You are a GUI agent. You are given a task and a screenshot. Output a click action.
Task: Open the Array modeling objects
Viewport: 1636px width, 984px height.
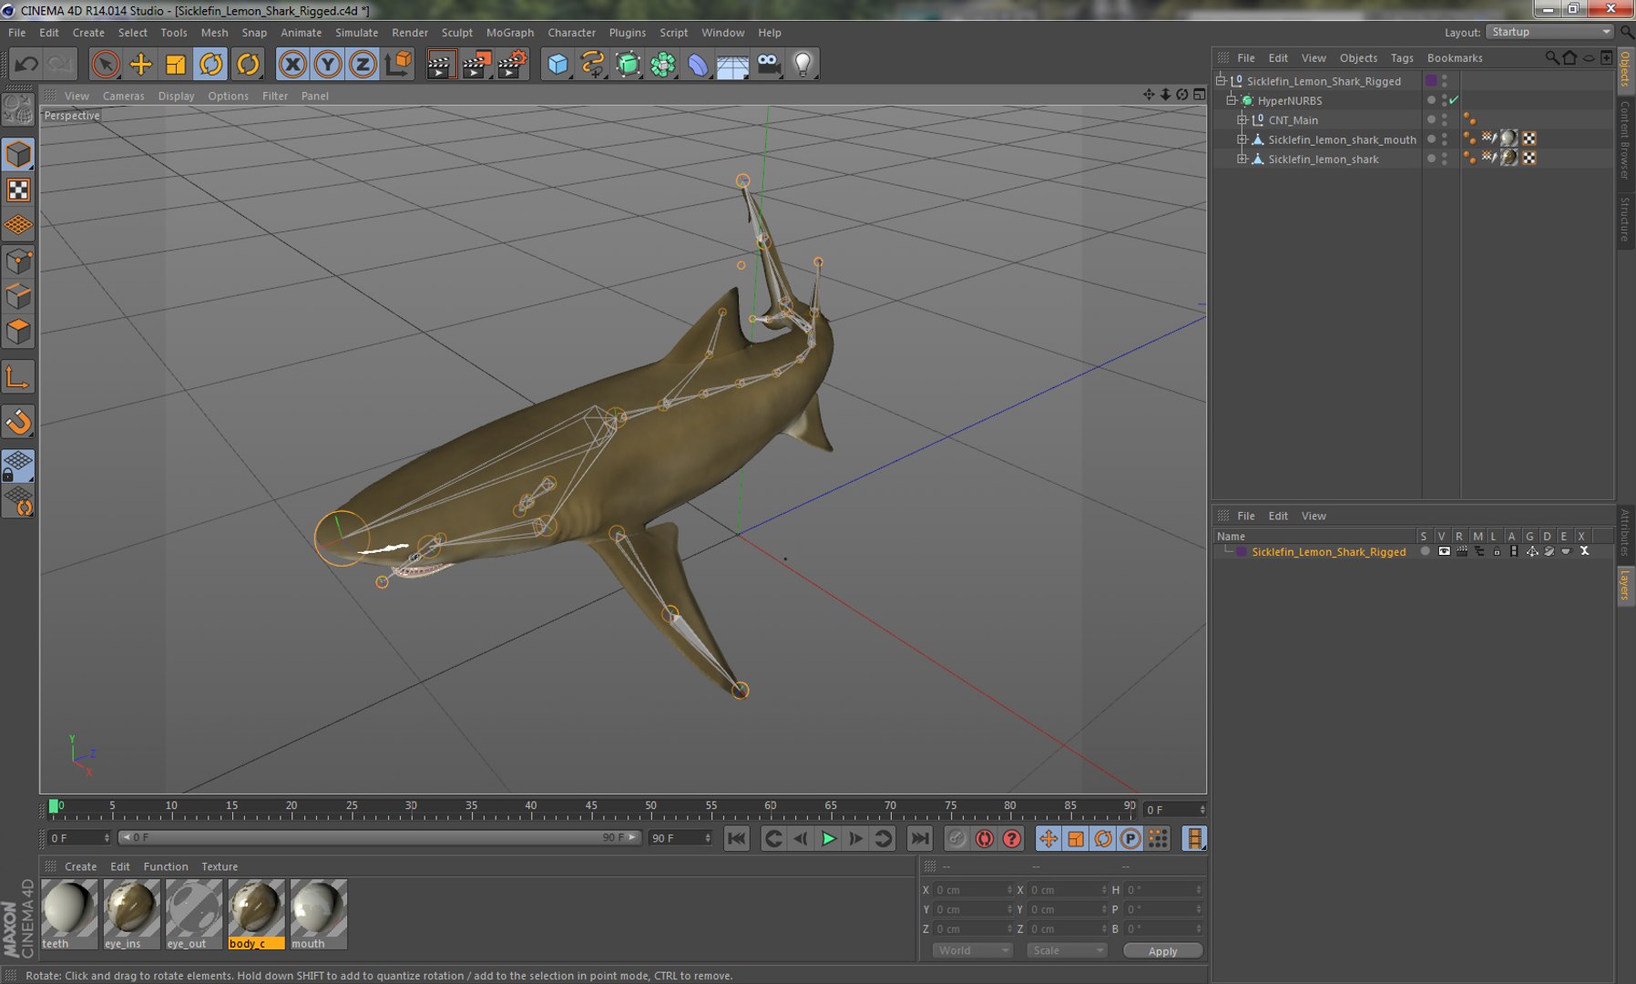pyautogui.click(x=663, y=64)
